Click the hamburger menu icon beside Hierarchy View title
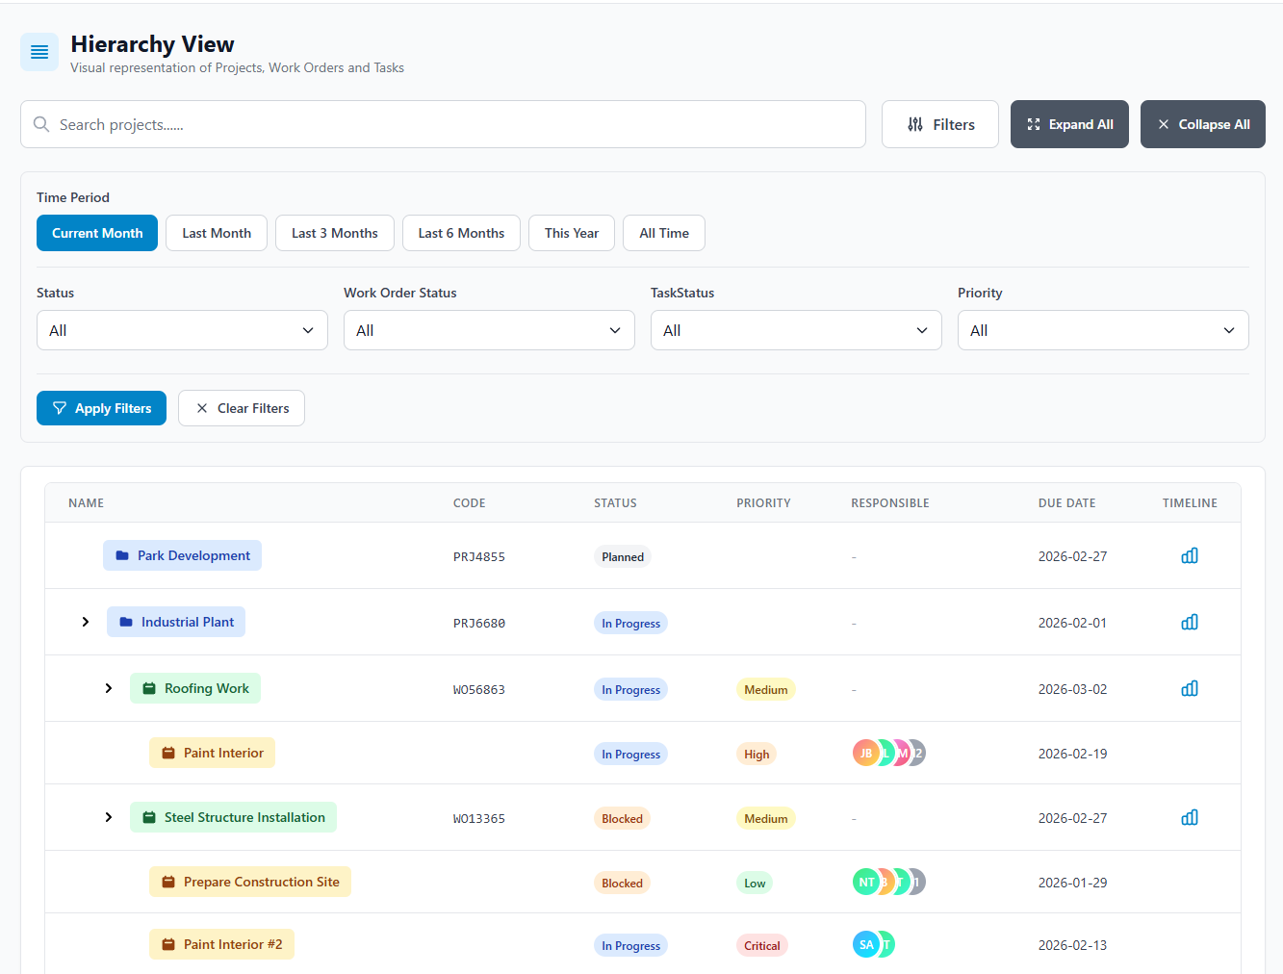This screenshot has height=974, width=1283. [x=38, y=51]
